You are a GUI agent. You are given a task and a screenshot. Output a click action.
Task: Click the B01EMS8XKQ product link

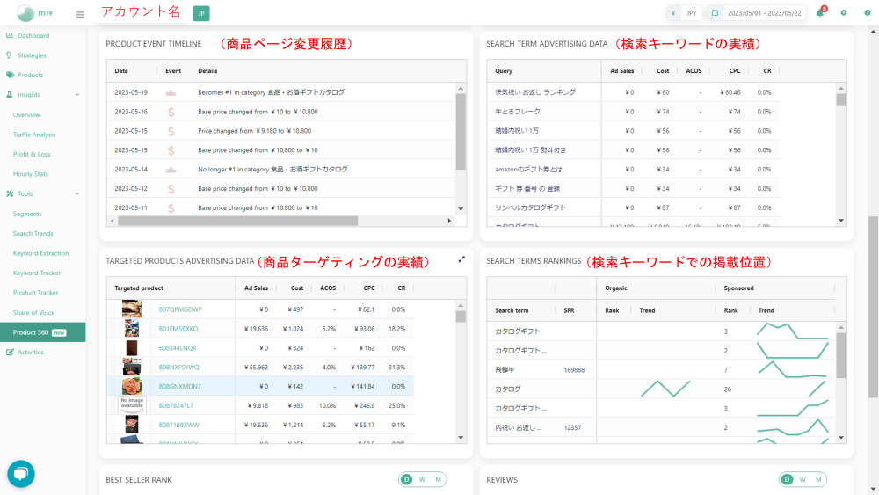pos(178,329)
